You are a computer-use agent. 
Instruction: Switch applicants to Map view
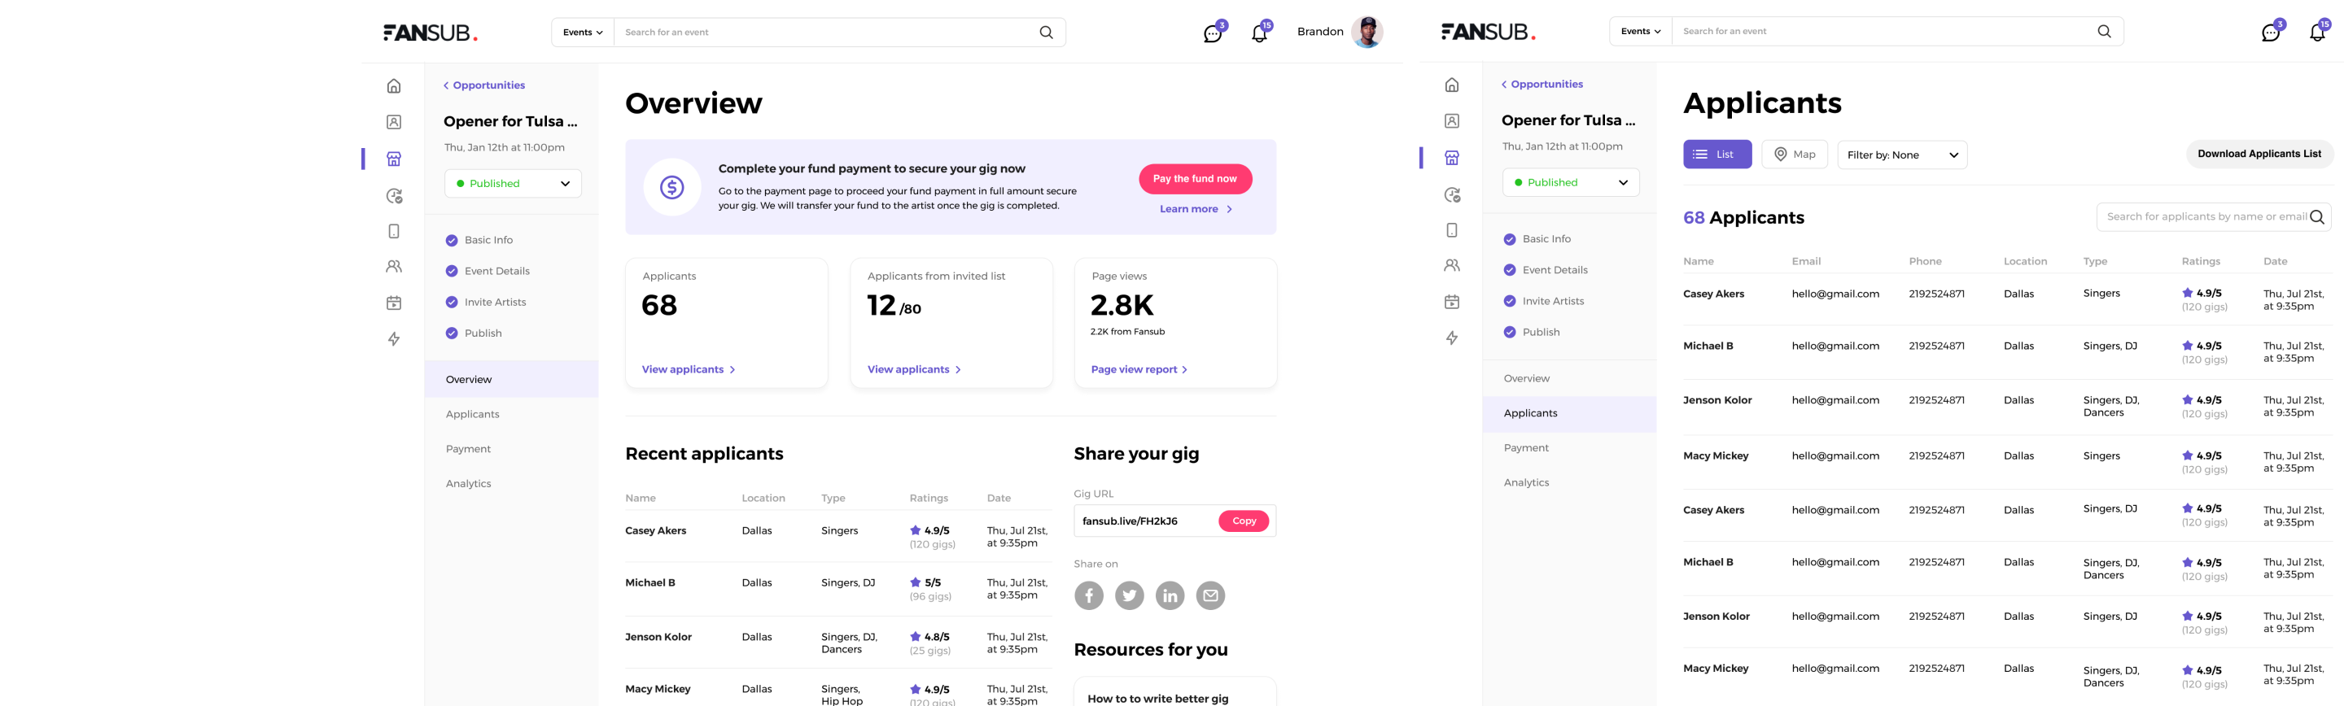tap(1795, 155)
